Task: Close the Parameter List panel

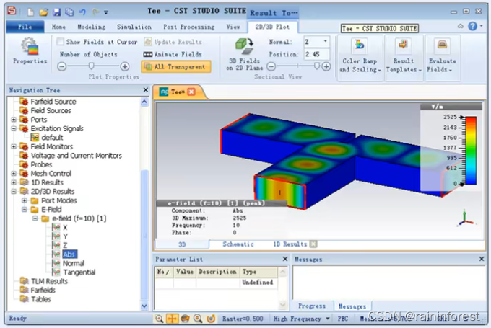Action: 285,259
